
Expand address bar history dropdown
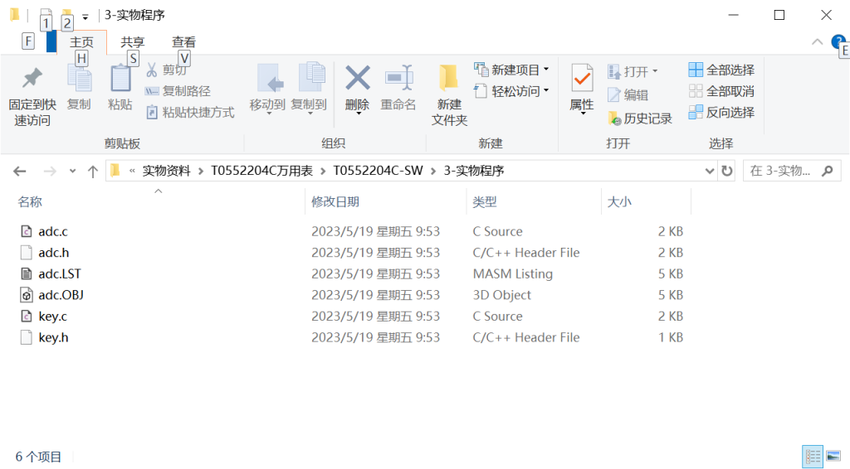(x=710, y=171)
